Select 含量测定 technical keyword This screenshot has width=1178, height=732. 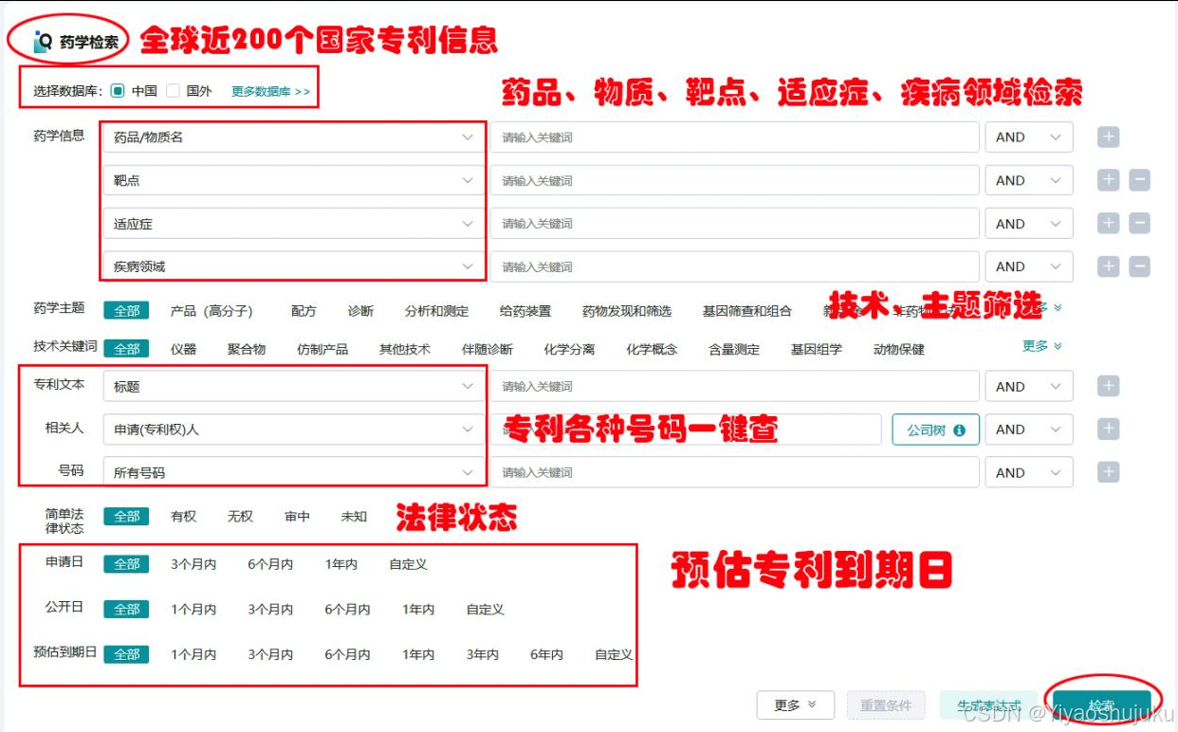pyautogui.click(x=734, y=349)
